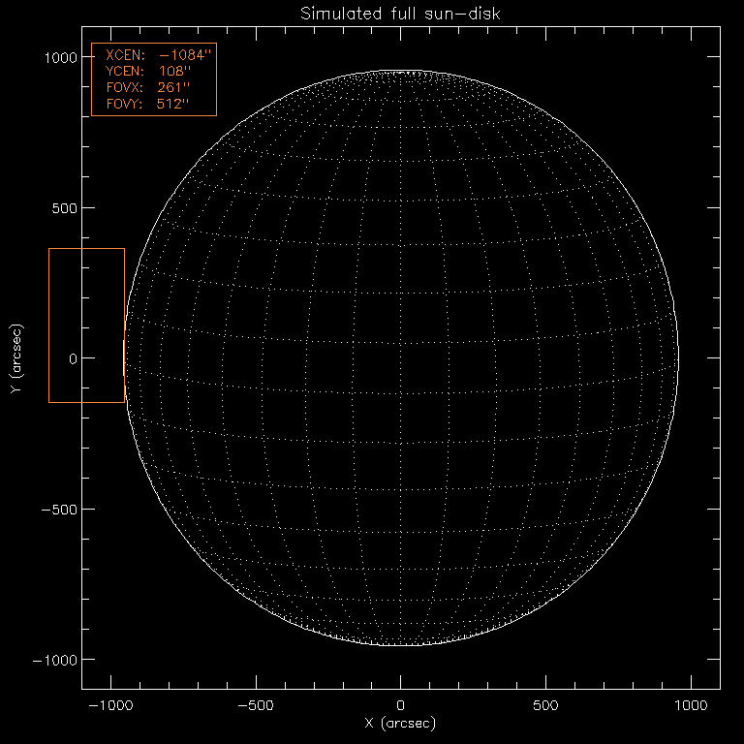The height and width of the screenshot is (744, 744).
Task: Select the XCEN value in the legend
Action: pos(183,57)
